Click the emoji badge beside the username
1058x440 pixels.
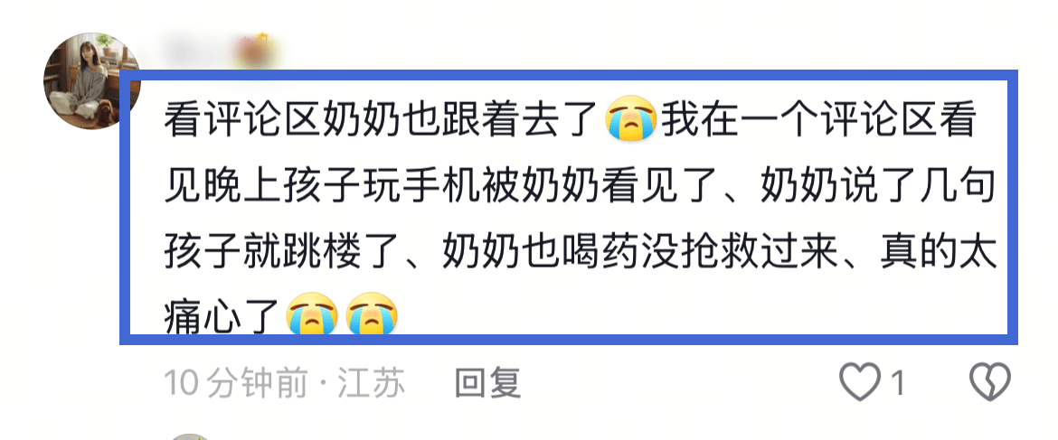pyautogui.click(x=254, y=51)
